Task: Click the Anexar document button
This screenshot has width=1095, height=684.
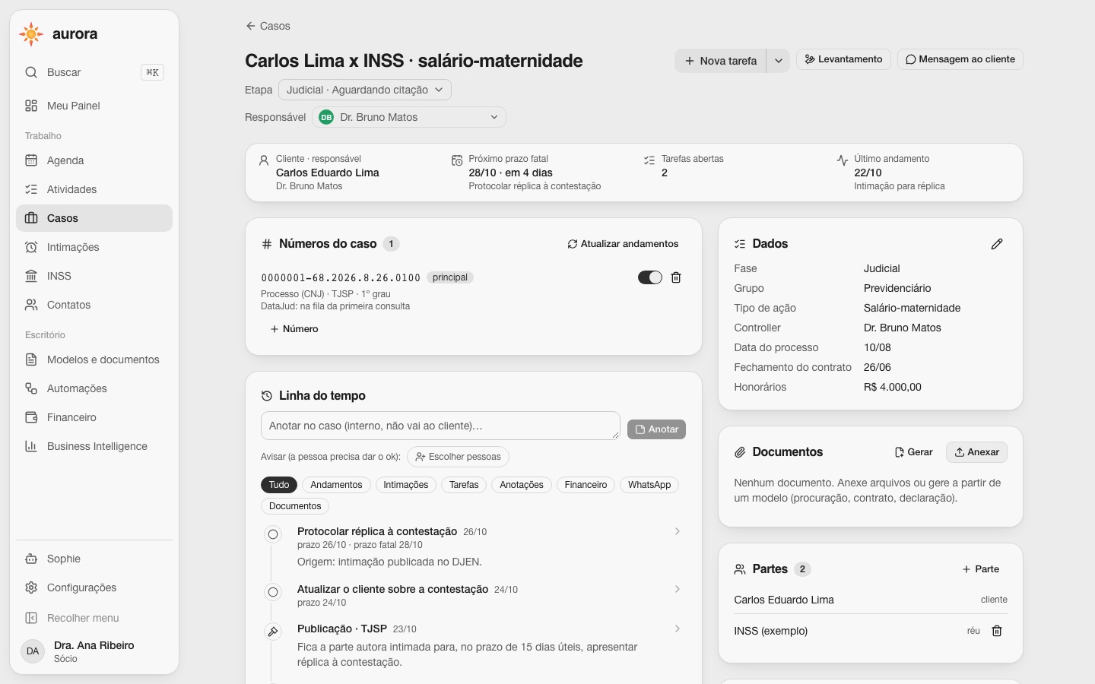Action: [x=976, y=452]
